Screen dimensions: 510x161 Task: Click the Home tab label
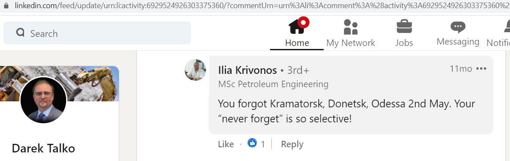(x=297, y=43)
